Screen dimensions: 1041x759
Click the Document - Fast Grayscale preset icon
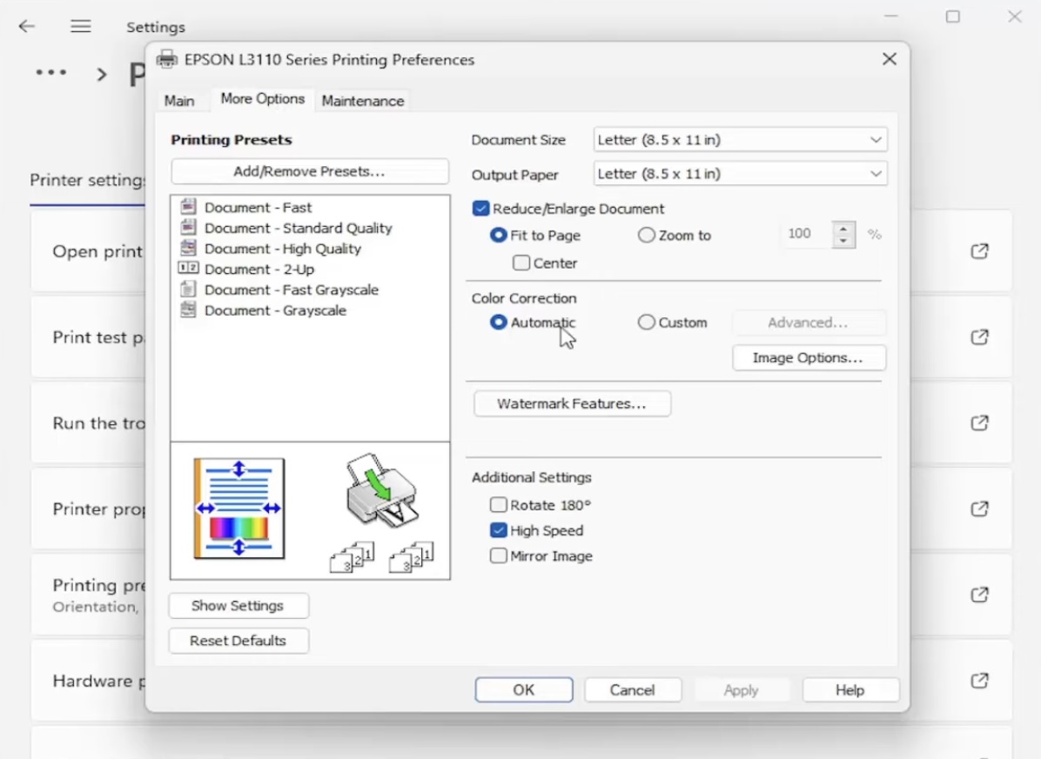189,289
